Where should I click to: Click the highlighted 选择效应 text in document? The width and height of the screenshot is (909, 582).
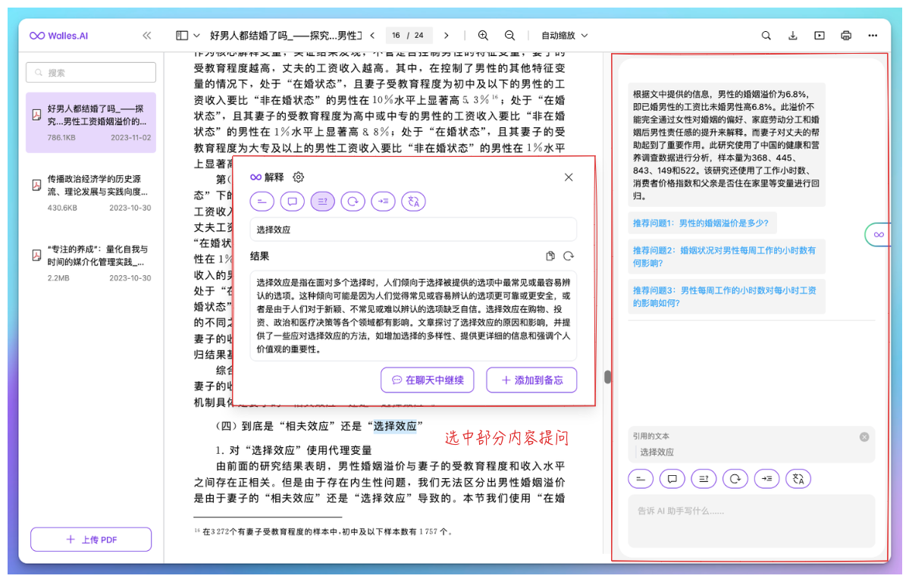pos(395,426)
